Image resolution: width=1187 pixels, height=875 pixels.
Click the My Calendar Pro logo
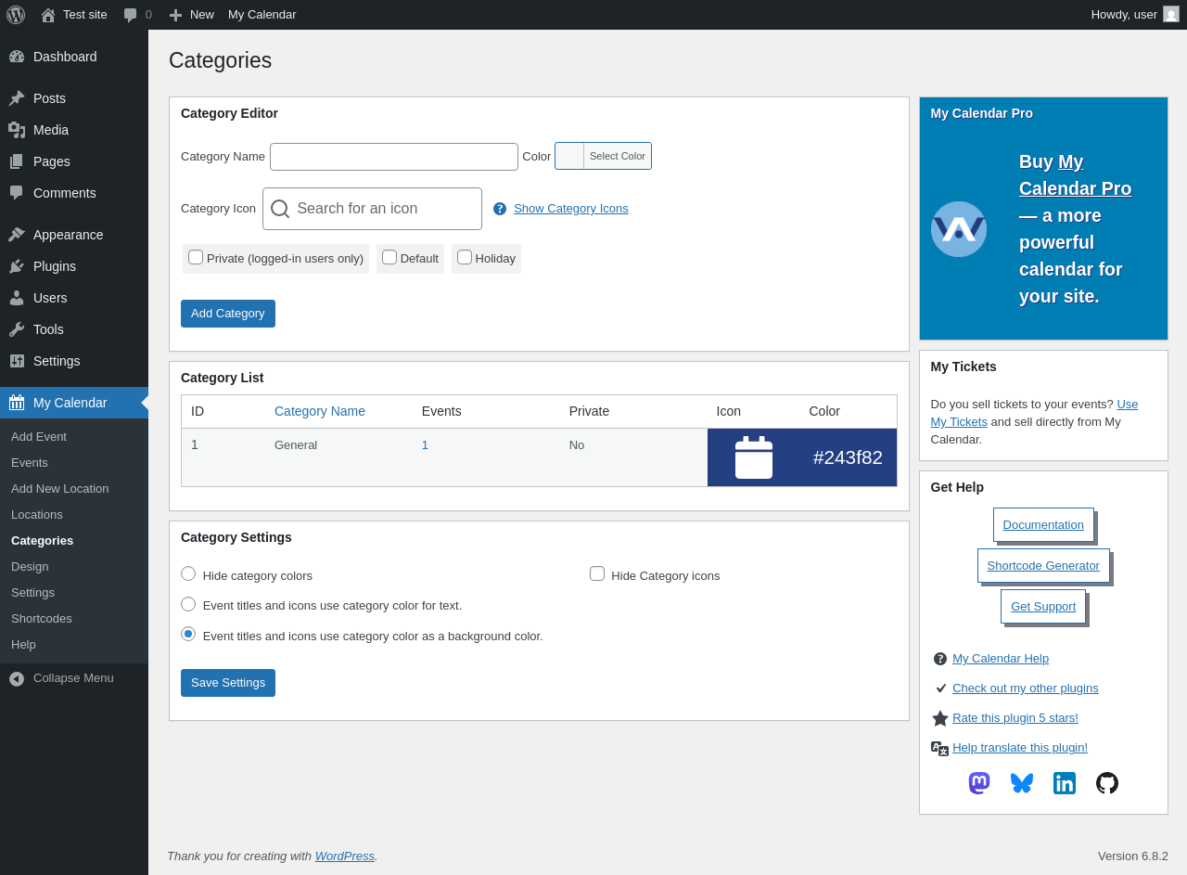pos(959,229)
